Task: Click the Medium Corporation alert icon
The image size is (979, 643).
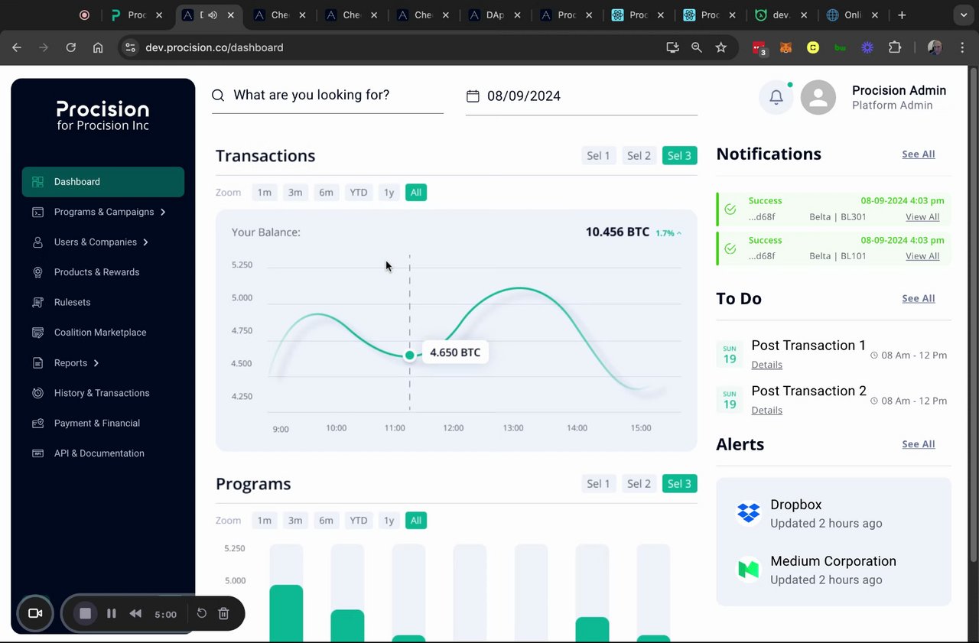Action: click(748, 570)
